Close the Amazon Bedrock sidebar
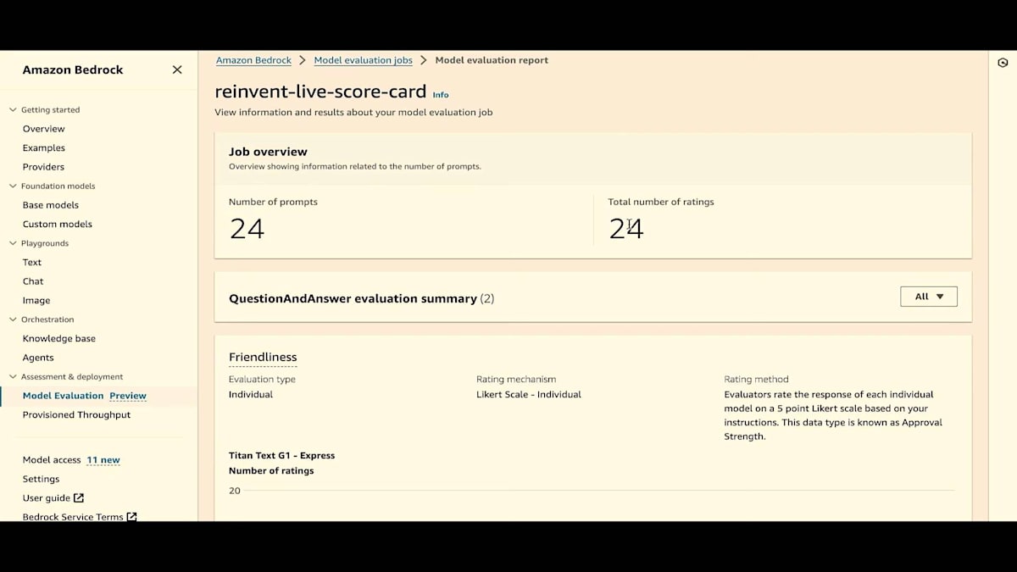Image resolution: width=1017 pixels, height=572 pixels. (x=177, y=69)
